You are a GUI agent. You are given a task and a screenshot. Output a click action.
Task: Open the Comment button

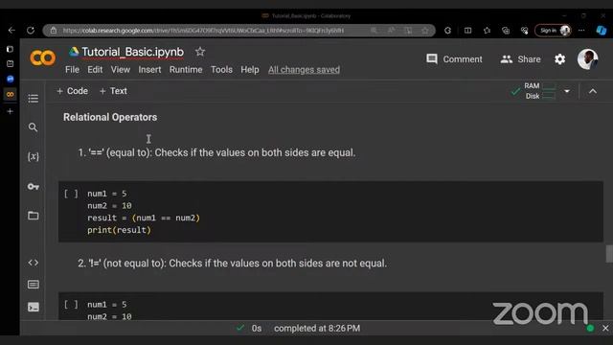coord(454,59)
